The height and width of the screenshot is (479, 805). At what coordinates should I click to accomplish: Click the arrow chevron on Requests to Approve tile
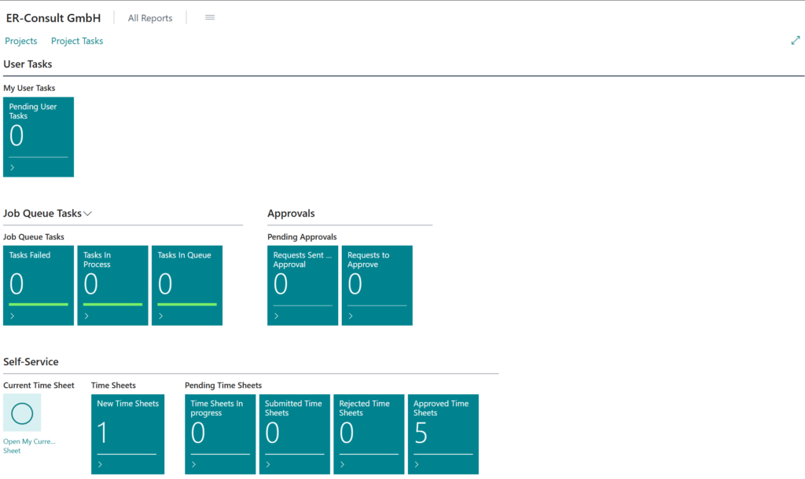[x=351, y=316]
